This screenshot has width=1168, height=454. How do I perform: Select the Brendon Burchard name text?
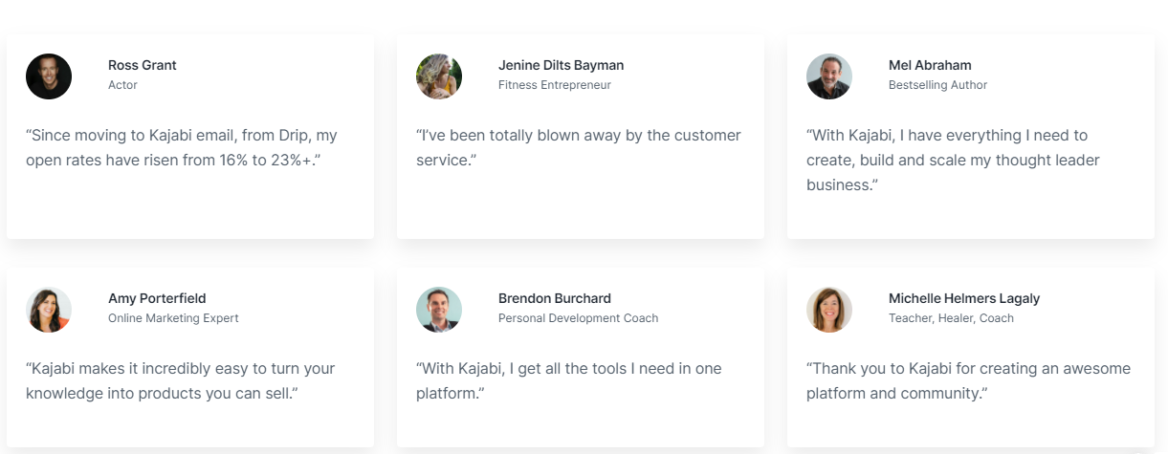pyautogui.click(x=555, y=298)
